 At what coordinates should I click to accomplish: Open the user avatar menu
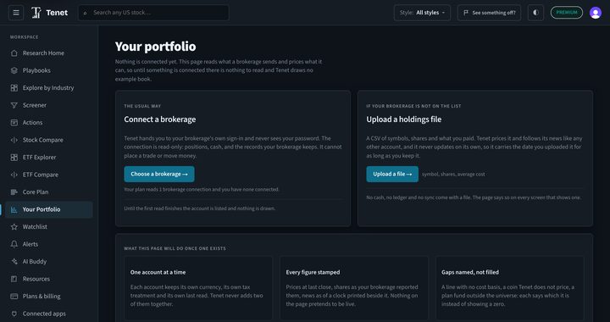point(596,13)
